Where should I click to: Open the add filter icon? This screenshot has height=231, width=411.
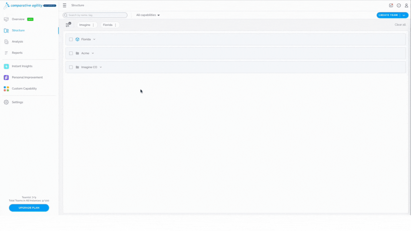[x=68, y=25]
